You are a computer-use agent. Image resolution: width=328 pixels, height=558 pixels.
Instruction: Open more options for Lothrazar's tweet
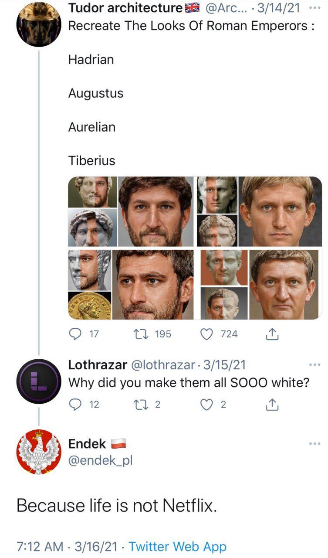314,364
